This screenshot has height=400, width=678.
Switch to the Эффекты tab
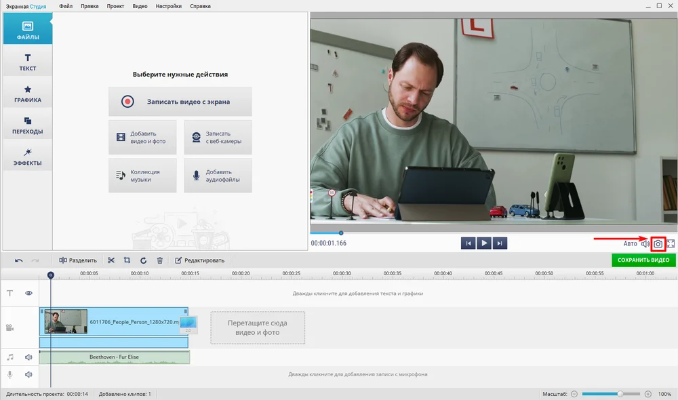pos(27,157)
